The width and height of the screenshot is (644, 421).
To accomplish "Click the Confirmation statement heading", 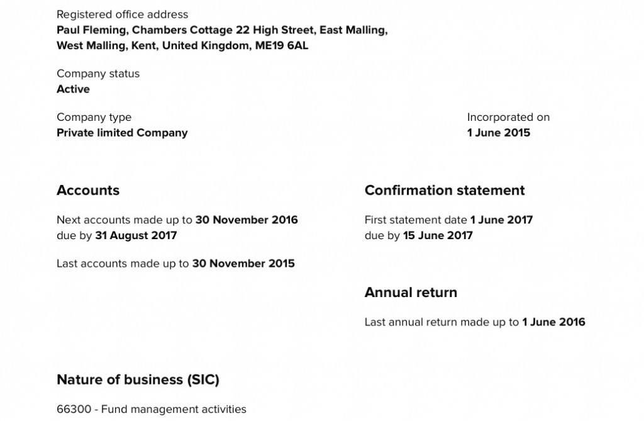I will [445, 190].
